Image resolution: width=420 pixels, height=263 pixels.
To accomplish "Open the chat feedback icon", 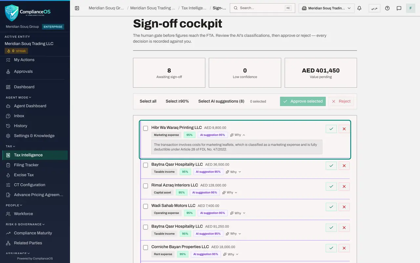I will [x=399, y=8].
